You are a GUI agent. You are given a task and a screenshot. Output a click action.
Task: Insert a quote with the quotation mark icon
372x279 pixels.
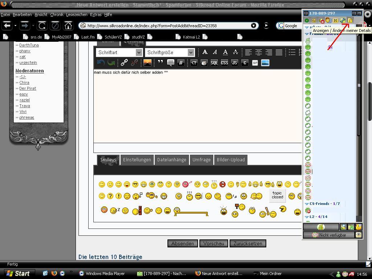pos(160,62)
